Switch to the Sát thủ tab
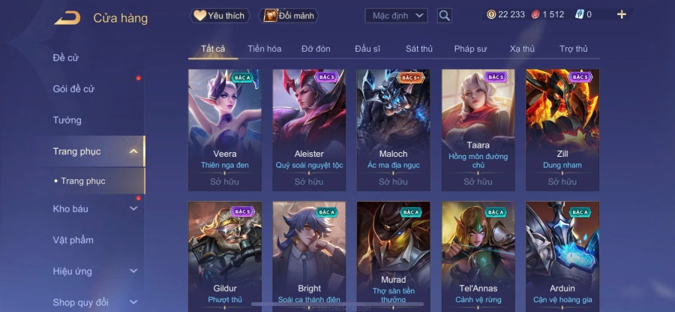 418,49
